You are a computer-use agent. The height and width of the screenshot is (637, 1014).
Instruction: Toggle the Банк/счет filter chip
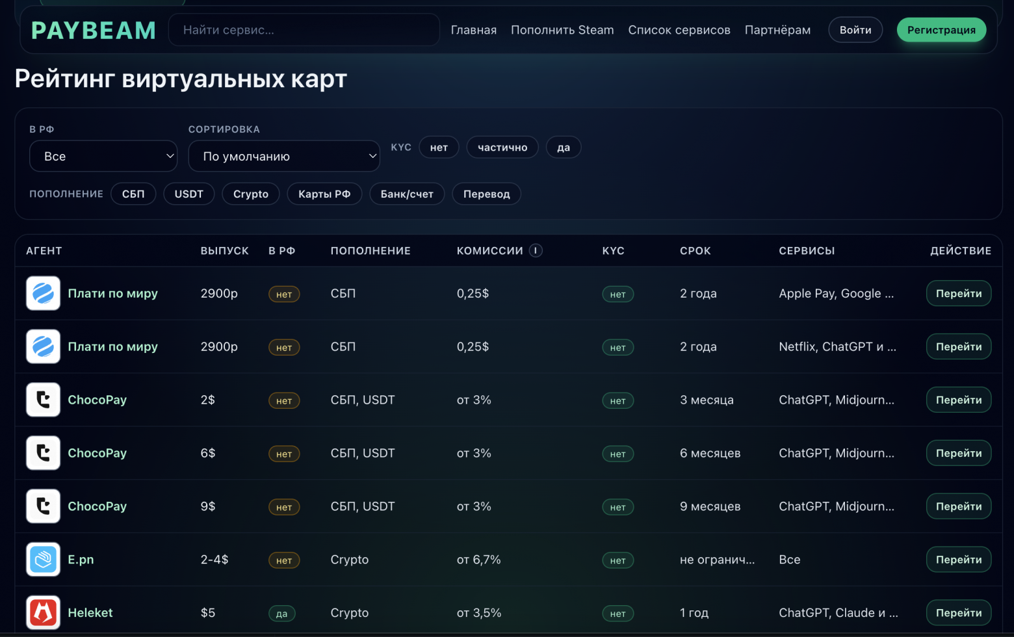coord(407,194)
